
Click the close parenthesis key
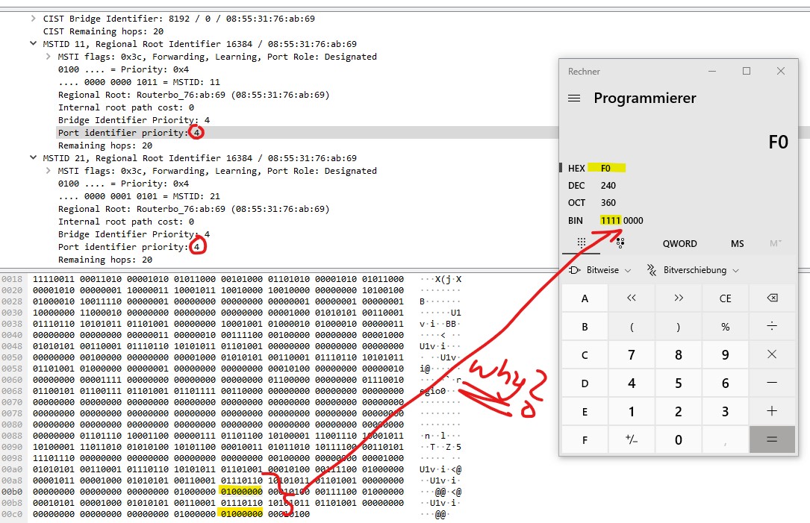tap(679, 327)
